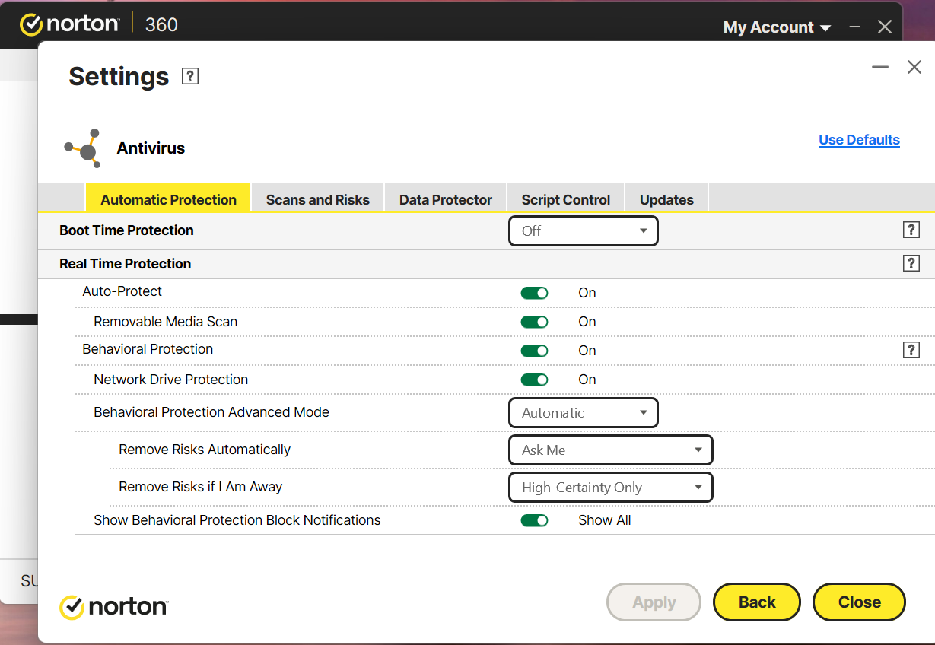This screenshot has height=645, width=935.
Task: Click the Norton logo at bottom left
Action: click(x=114, y=606)
